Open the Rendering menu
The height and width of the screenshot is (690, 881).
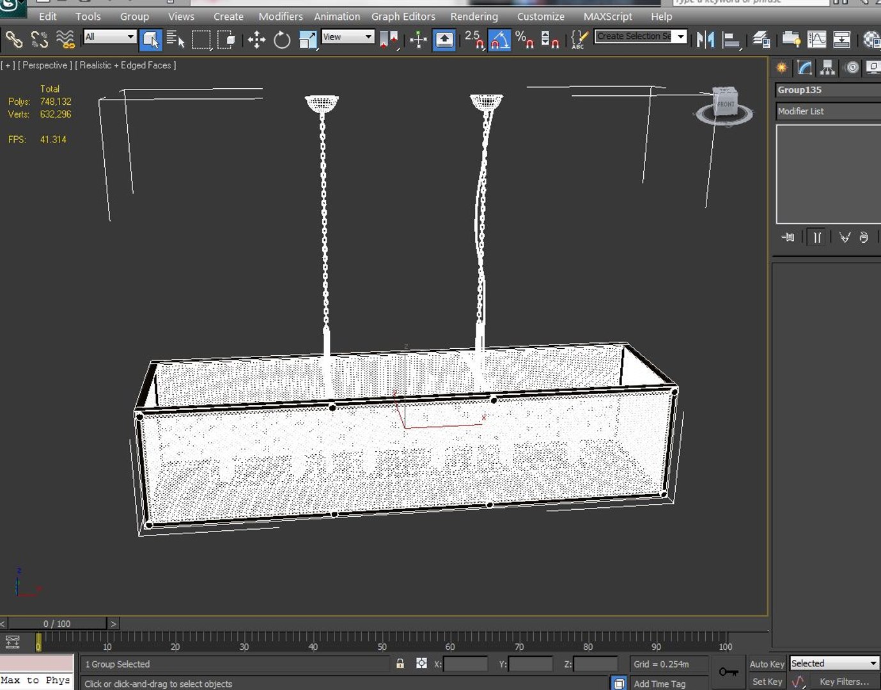474,17
